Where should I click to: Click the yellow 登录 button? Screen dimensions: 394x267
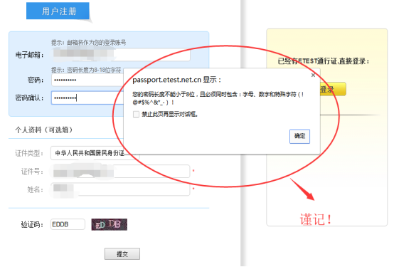(x=333, y=89)
